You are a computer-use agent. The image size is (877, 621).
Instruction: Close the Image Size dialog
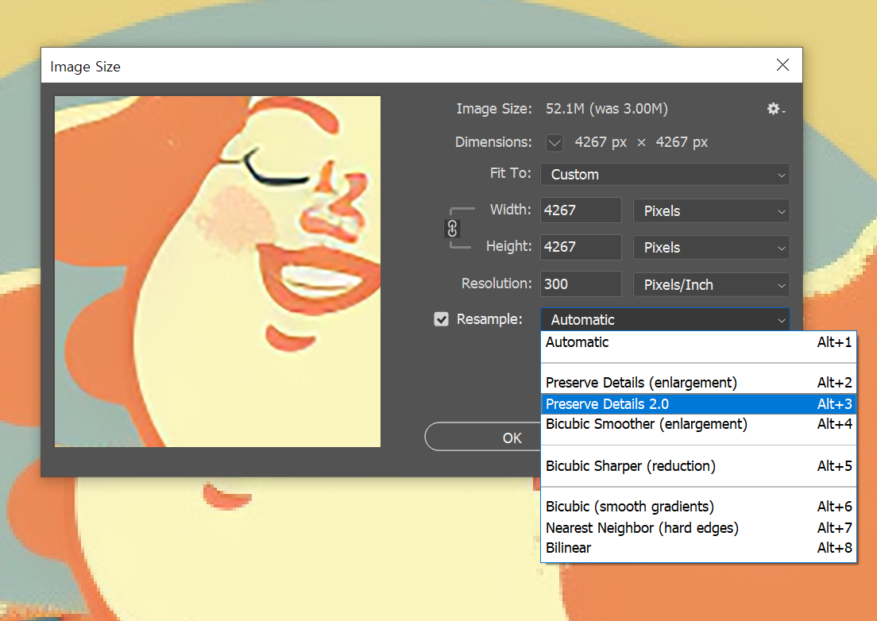point(783,65)
